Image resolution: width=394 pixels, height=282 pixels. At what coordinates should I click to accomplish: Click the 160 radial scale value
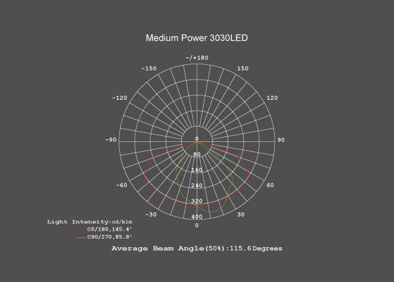pos(196,170)
